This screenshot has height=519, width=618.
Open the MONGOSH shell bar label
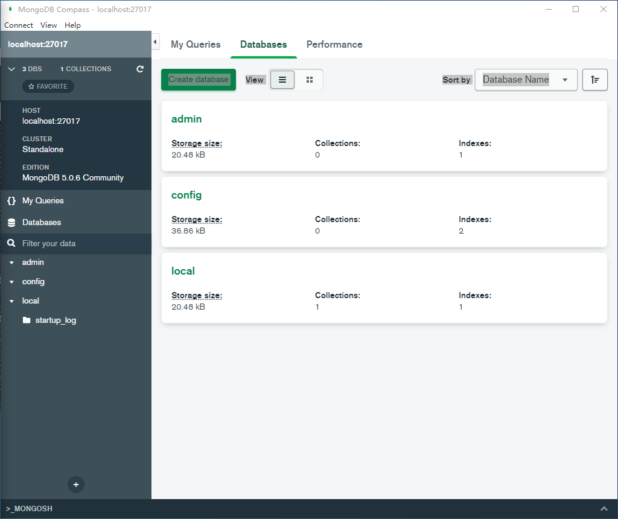[x=29, y=509]
